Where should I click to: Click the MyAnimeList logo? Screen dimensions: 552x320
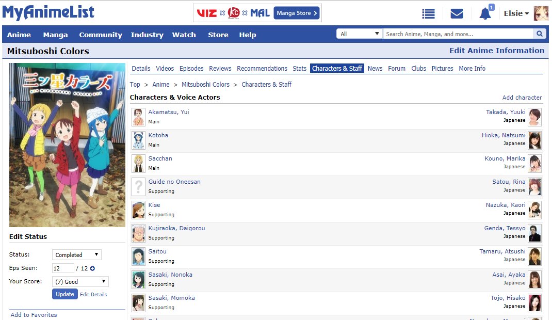(48, 13)
